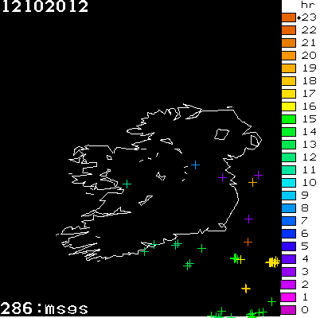Select the hour 13 green swatch
The width and height of the screenshot is (320, 318).
tap(288, 145)
